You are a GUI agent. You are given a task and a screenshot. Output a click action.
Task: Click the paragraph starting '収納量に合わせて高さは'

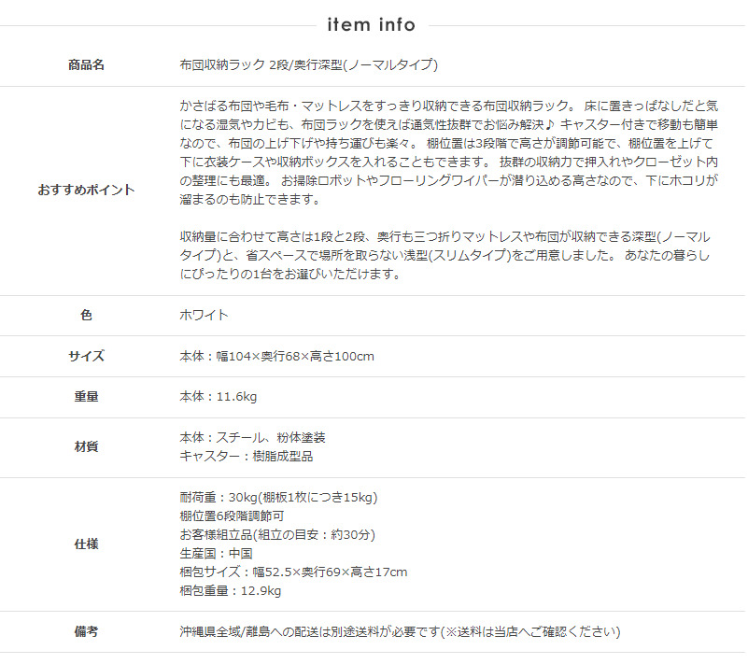click(445, 255)
